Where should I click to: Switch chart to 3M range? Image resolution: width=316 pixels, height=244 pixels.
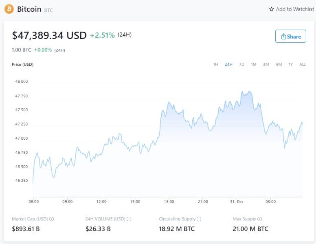[266, 64]
